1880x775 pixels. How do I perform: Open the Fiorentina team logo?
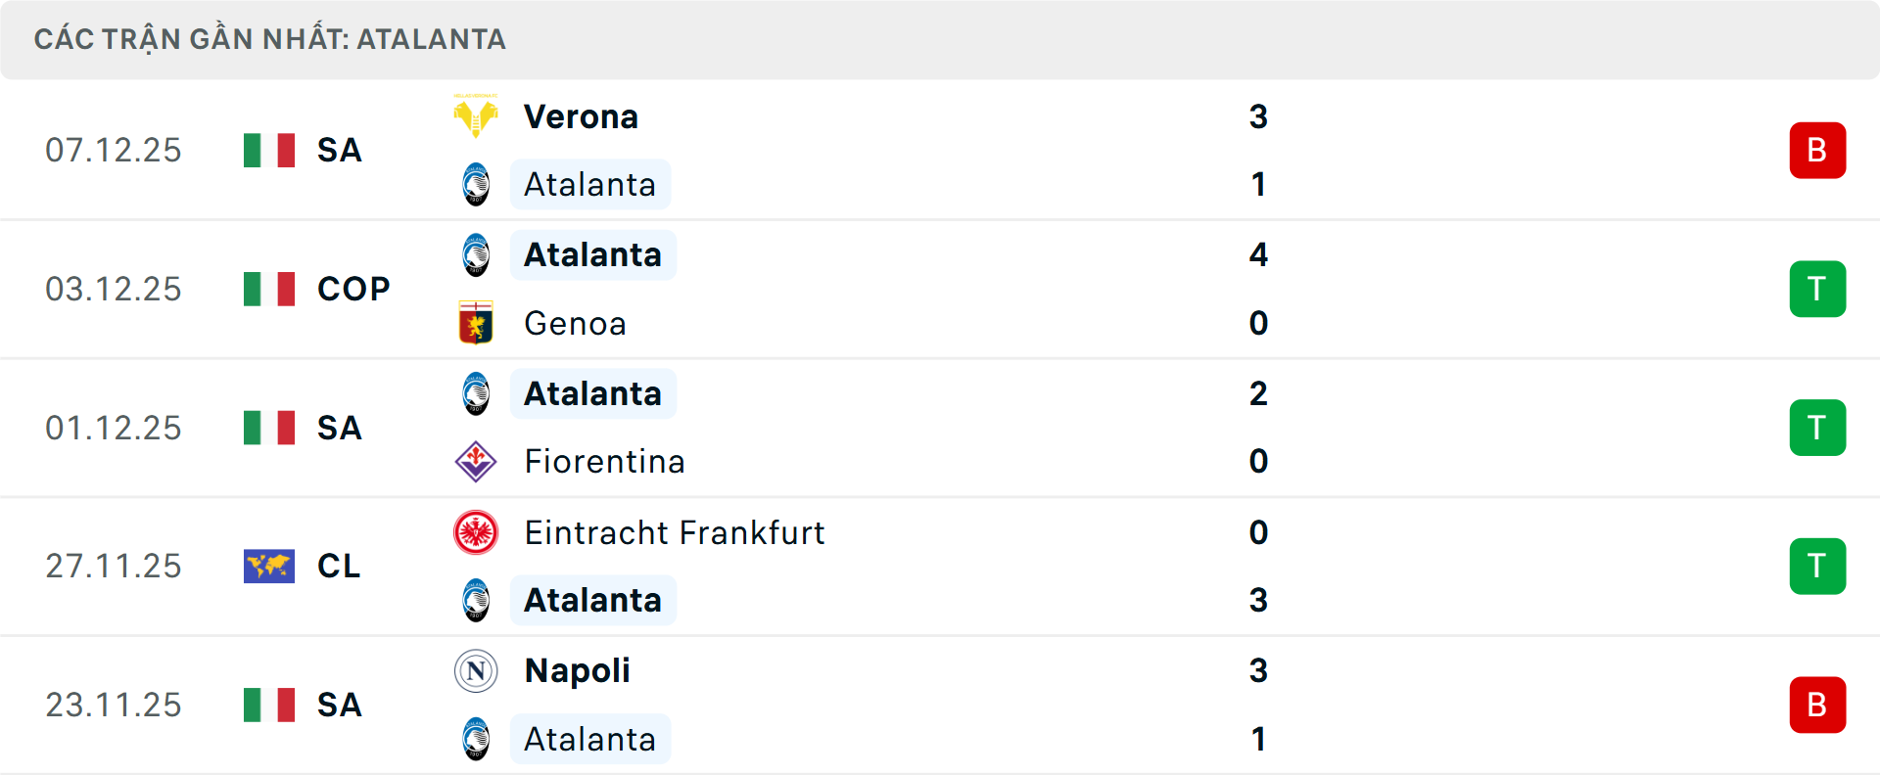tap(476, 461)
